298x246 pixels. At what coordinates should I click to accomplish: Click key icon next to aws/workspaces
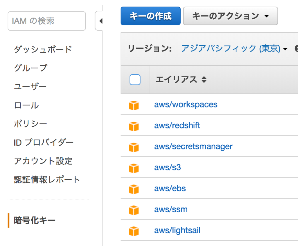(134, 105)
